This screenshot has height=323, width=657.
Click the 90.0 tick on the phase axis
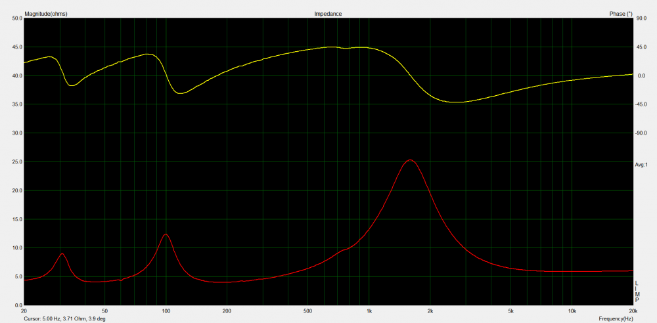(641, 18)
